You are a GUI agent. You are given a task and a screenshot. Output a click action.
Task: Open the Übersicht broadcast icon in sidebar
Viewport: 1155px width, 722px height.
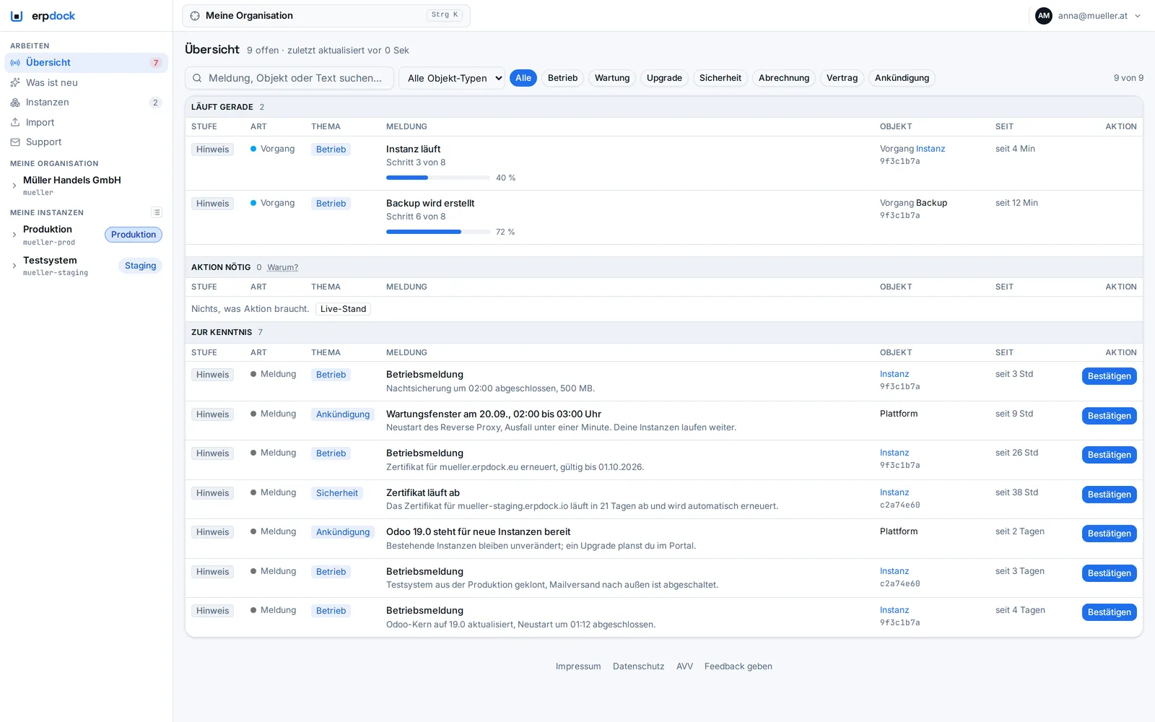tap(15, 63)
